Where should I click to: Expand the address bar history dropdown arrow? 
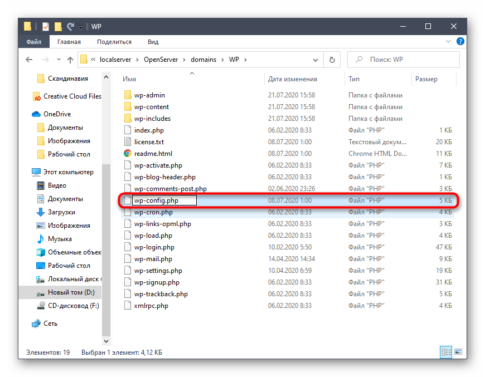point(316,60)
